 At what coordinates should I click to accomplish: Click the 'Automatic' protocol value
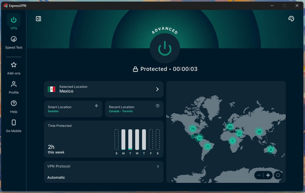(56, 177)
